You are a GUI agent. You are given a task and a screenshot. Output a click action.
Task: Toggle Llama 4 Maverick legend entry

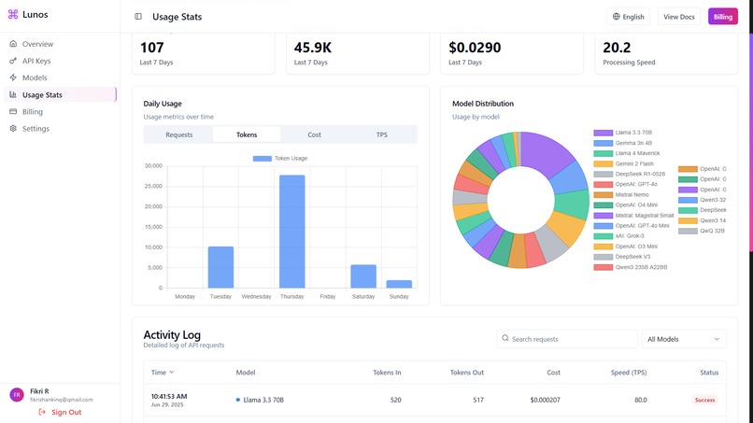pyautogui.click(x=627, y=153)
